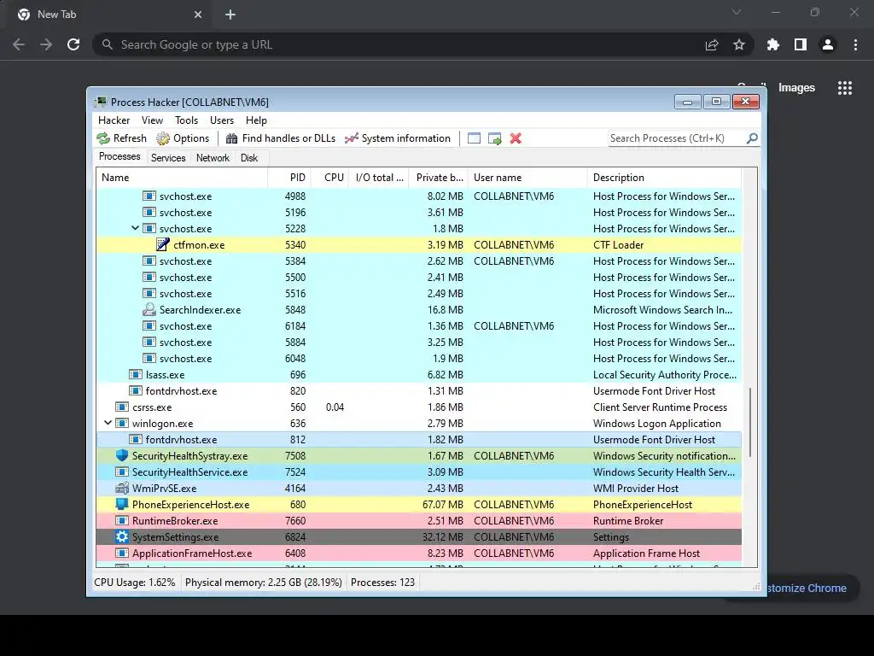Screen dimensions: 874x656
Task: Switch to the Services tab
Action: coord(168,158)
